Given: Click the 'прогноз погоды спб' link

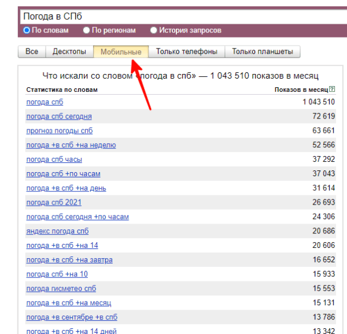Looking at the screenshot, I should coord(59,131).
